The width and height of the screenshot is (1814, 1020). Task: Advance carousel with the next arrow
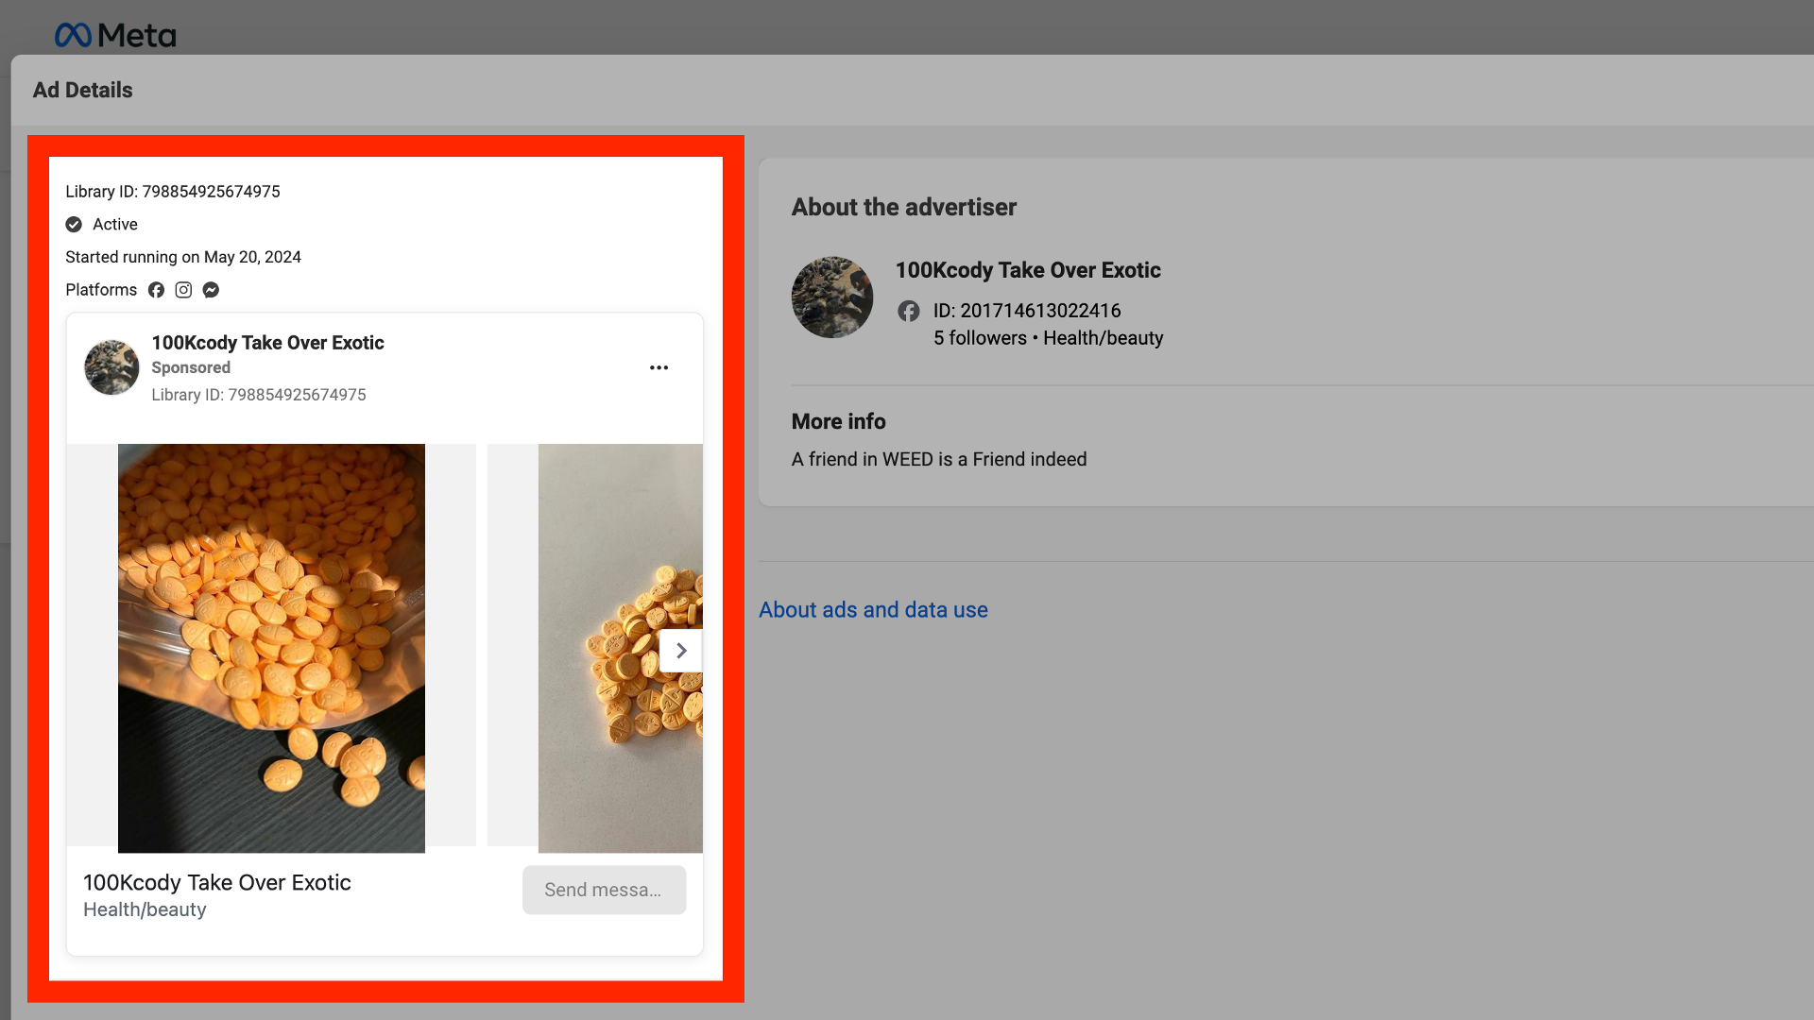pyautogui.click(x=680, y=651)
